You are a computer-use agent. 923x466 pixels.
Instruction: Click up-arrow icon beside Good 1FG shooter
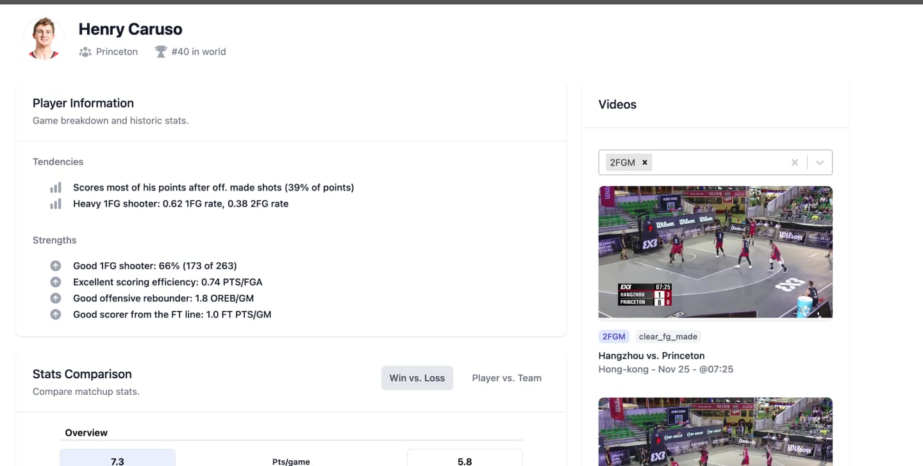56,266
